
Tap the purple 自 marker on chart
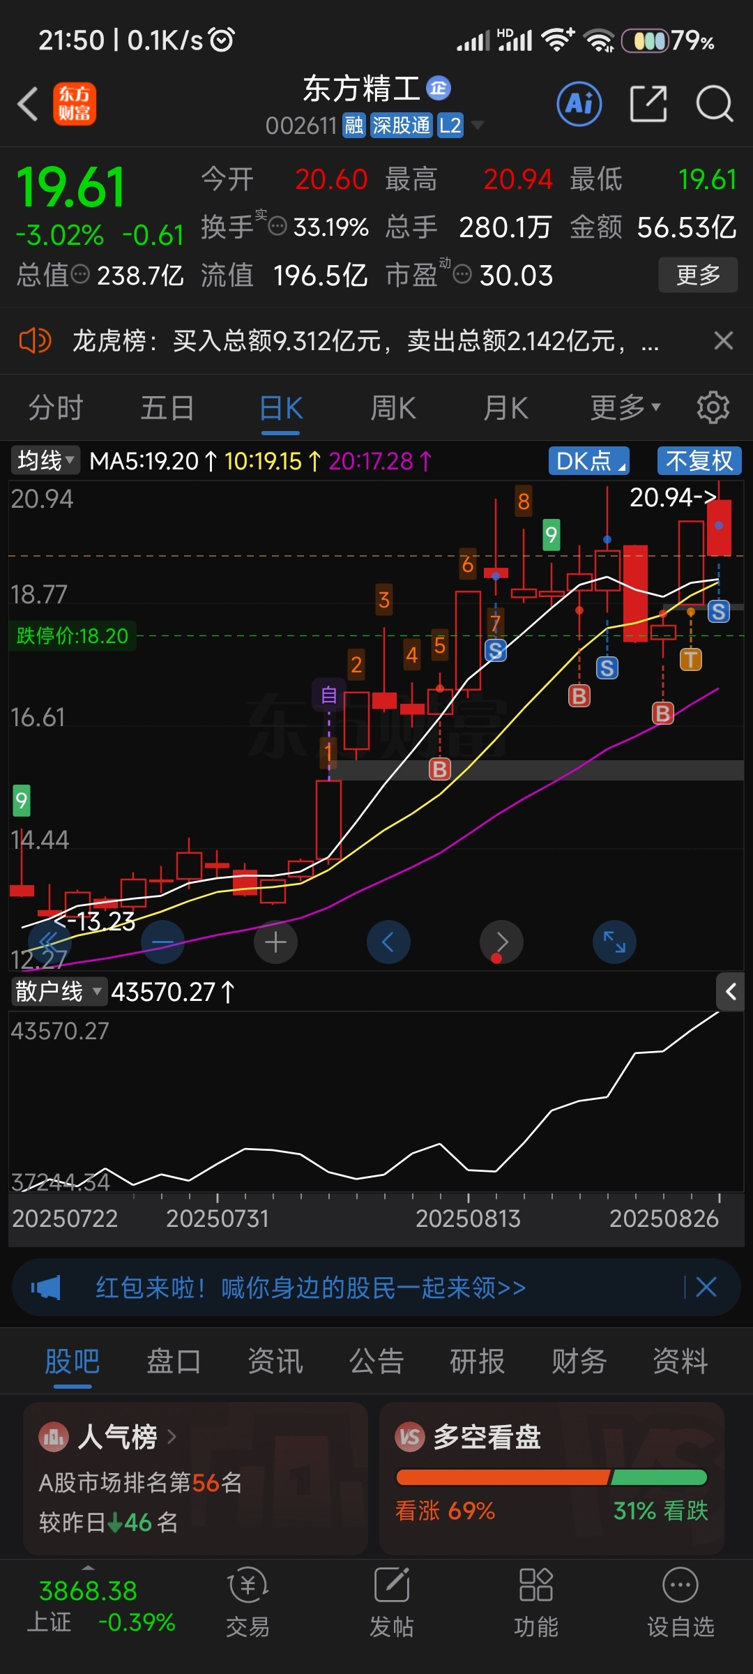tap(329, 695)
